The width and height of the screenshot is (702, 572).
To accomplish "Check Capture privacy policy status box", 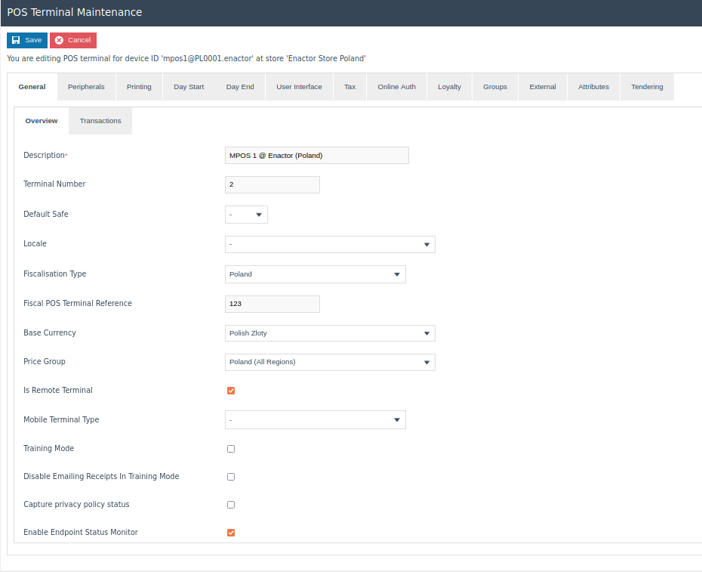I will [x=231, y=505].
